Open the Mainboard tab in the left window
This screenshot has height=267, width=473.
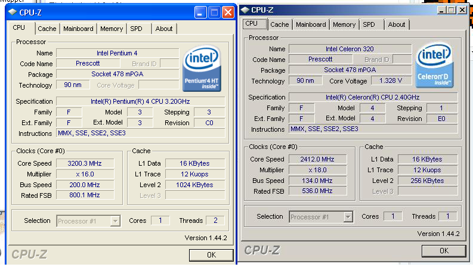tap(78, 29)
